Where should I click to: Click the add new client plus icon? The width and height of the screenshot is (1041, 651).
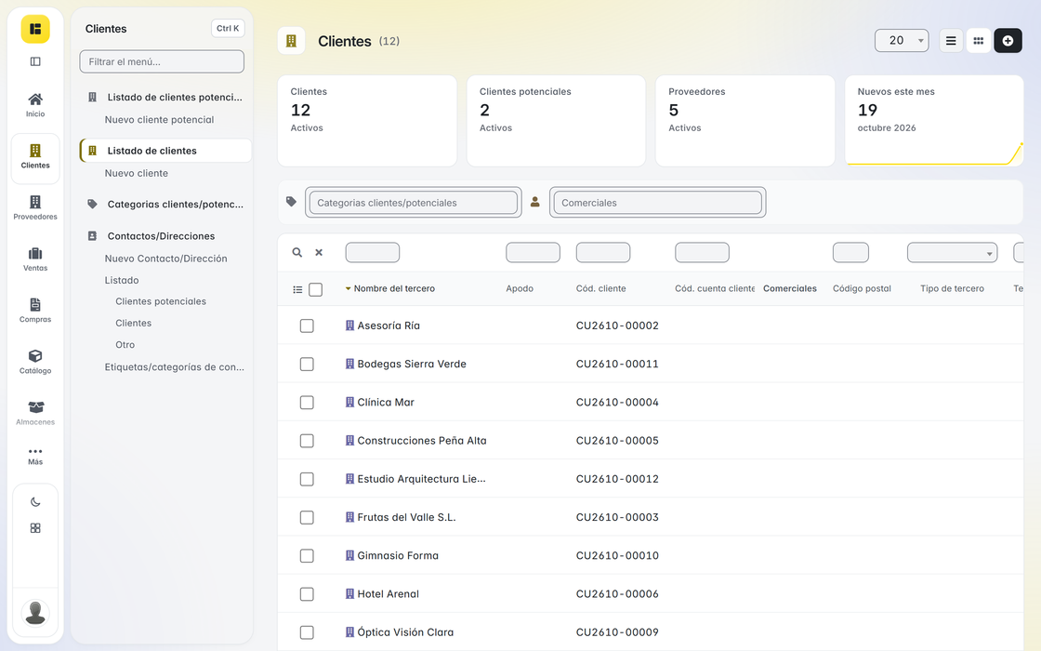1008,41
